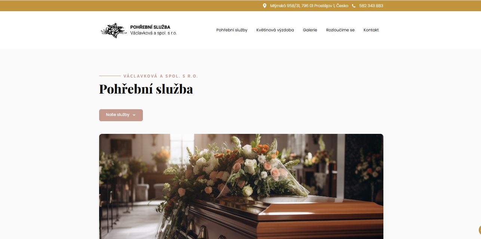Expand the Naše služby chevron arrow
This screenshot has width=481, height=239.
[x=134, y=115]
